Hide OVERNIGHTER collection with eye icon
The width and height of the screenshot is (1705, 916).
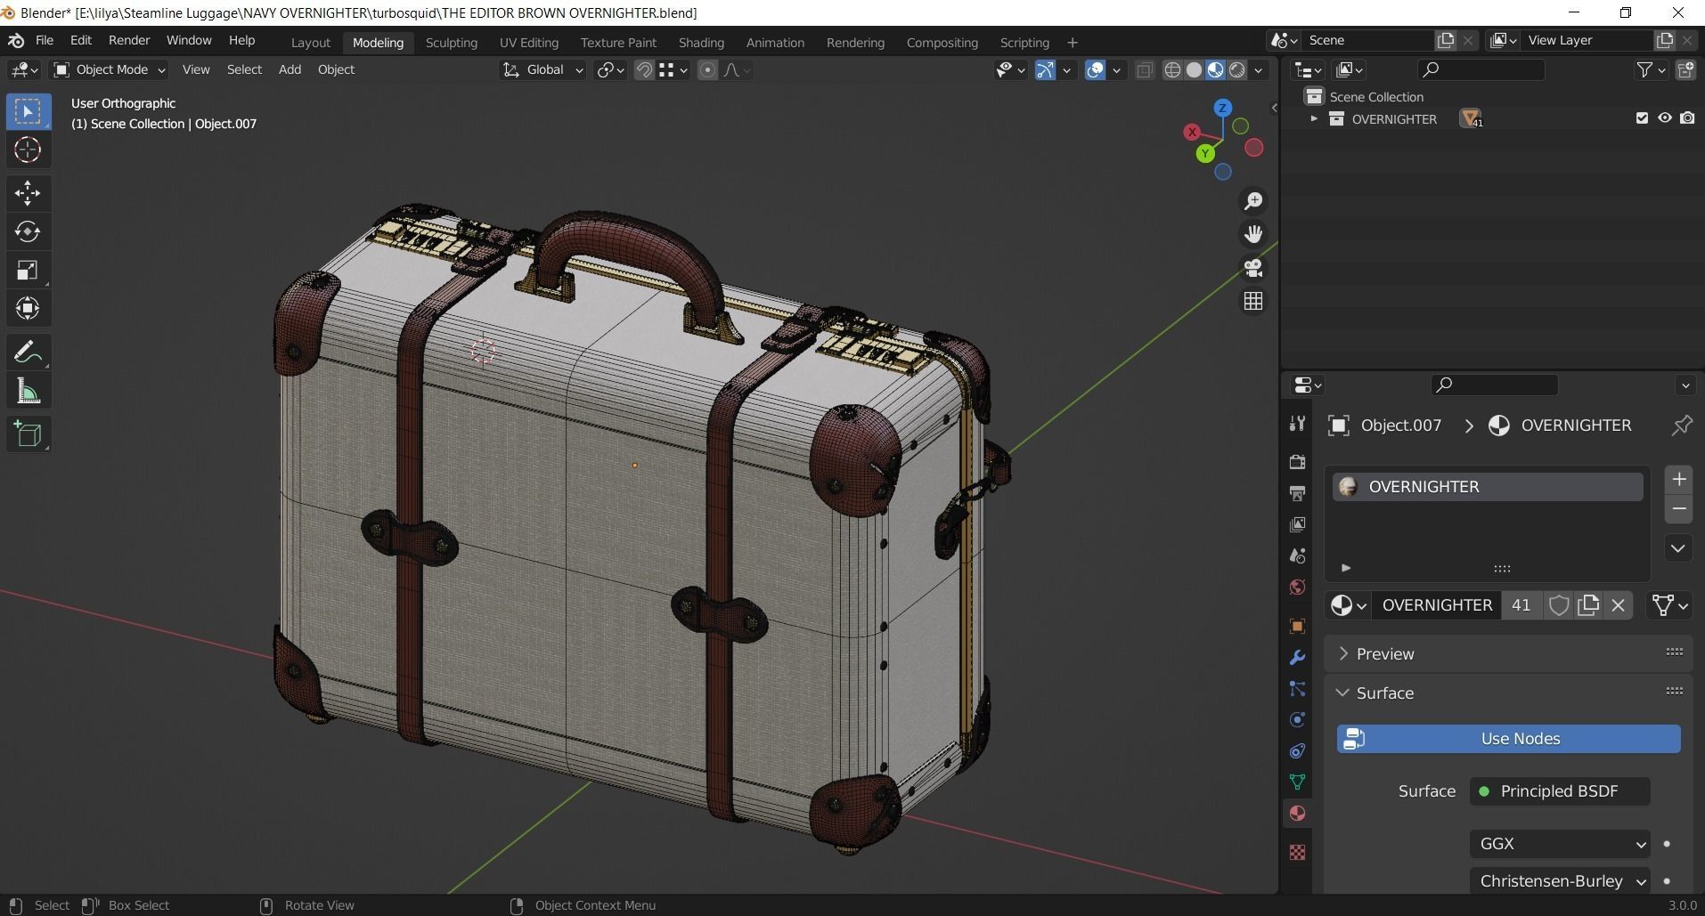(1664, 118)
